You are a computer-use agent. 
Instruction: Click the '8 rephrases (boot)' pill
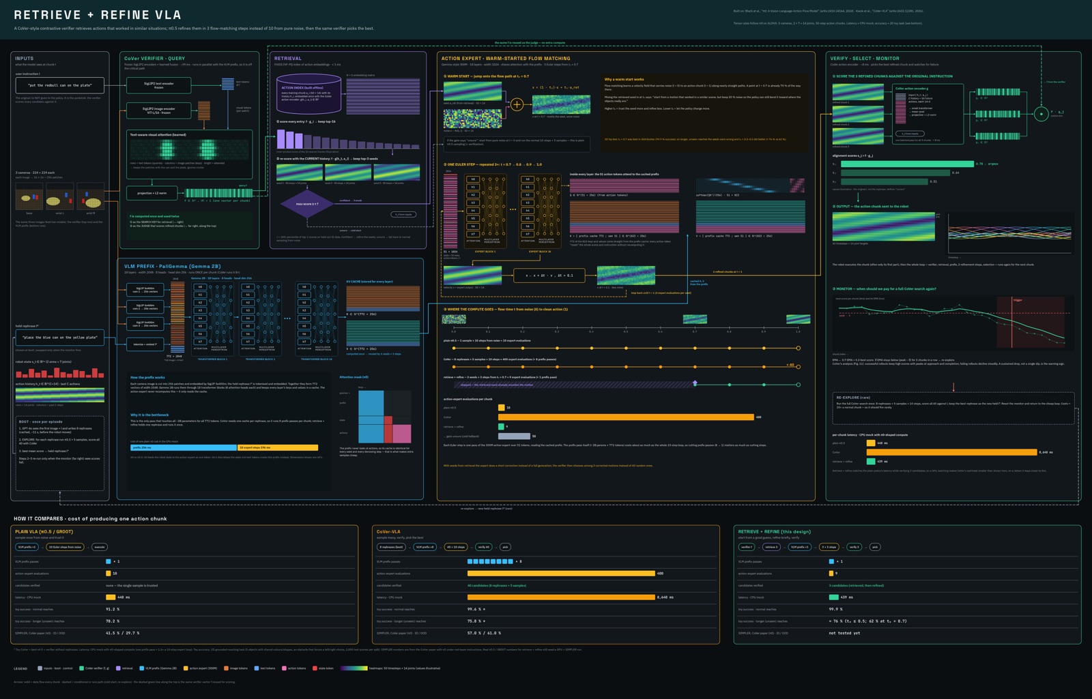392,547
